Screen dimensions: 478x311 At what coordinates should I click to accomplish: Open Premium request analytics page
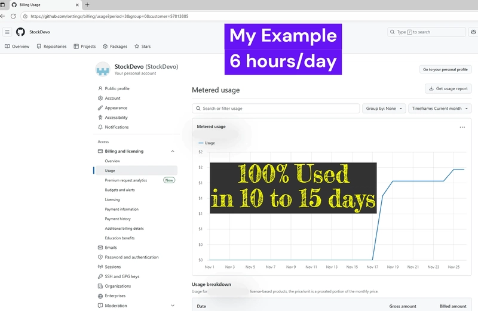pyautogui.click(x=126, y=180)
